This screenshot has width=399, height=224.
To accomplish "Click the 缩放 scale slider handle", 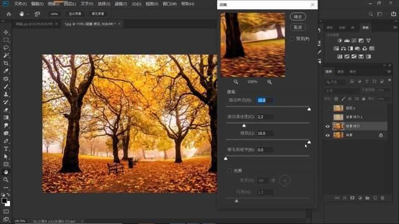I will click(x=309, y=142).
